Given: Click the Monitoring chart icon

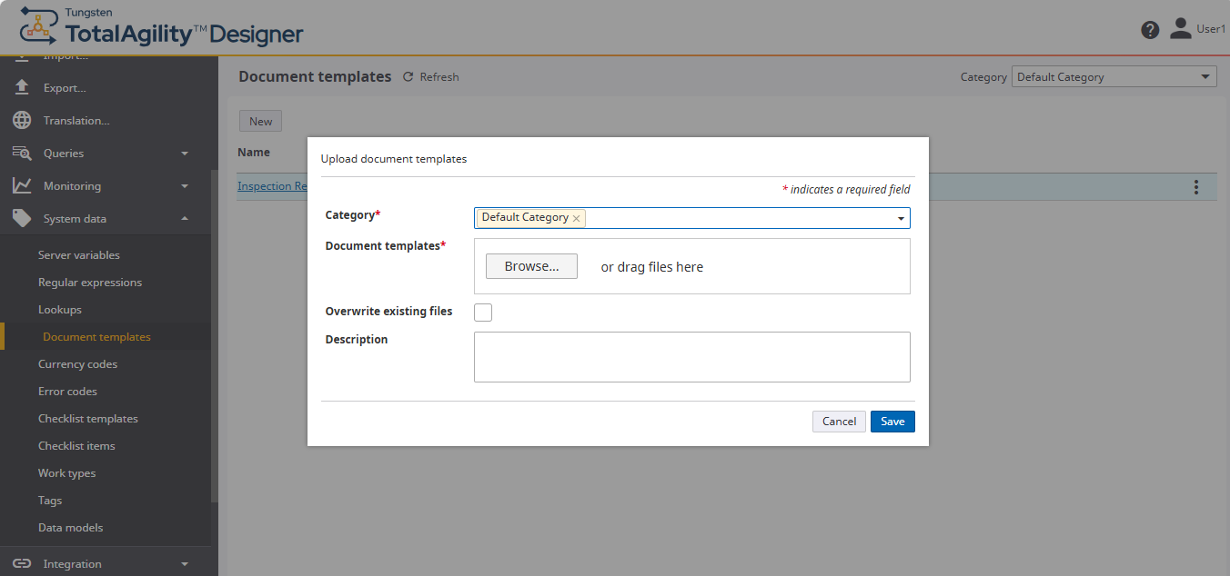Looking at the screenshot, I should pyautogui.click(x=20, y=185).
